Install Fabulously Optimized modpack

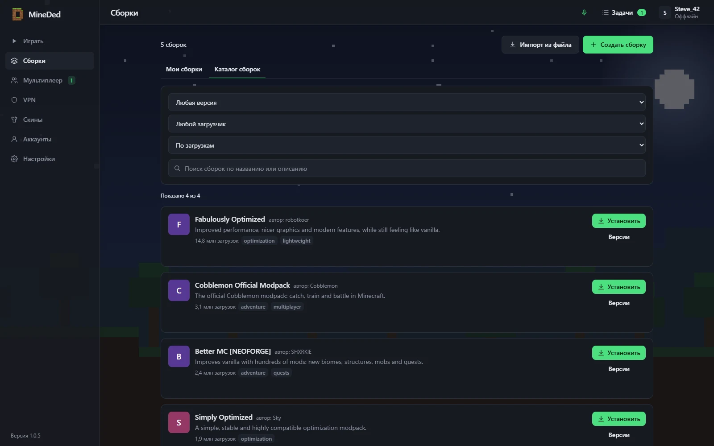point(619,221)
